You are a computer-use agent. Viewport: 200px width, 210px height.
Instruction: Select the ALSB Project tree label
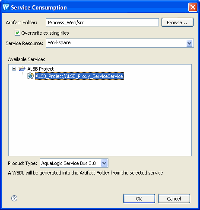click(41, 69)
